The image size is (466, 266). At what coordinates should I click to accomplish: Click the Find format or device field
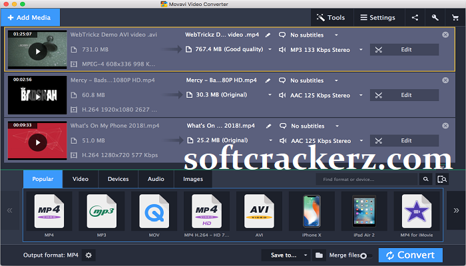(x=367, y=180)
